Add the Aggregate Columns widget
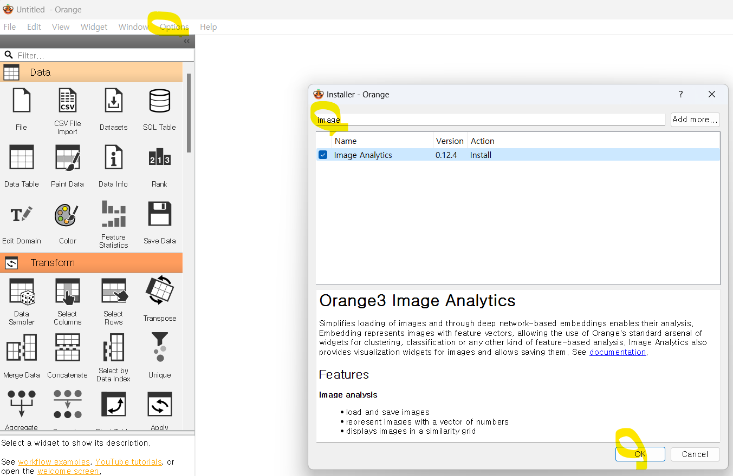This screenshot has height=476, width=733. point(22,410)
